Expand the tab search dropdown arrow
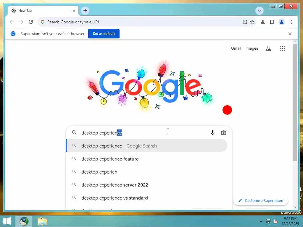Viewport: 303px width, 227px height. tap(259, 11)
